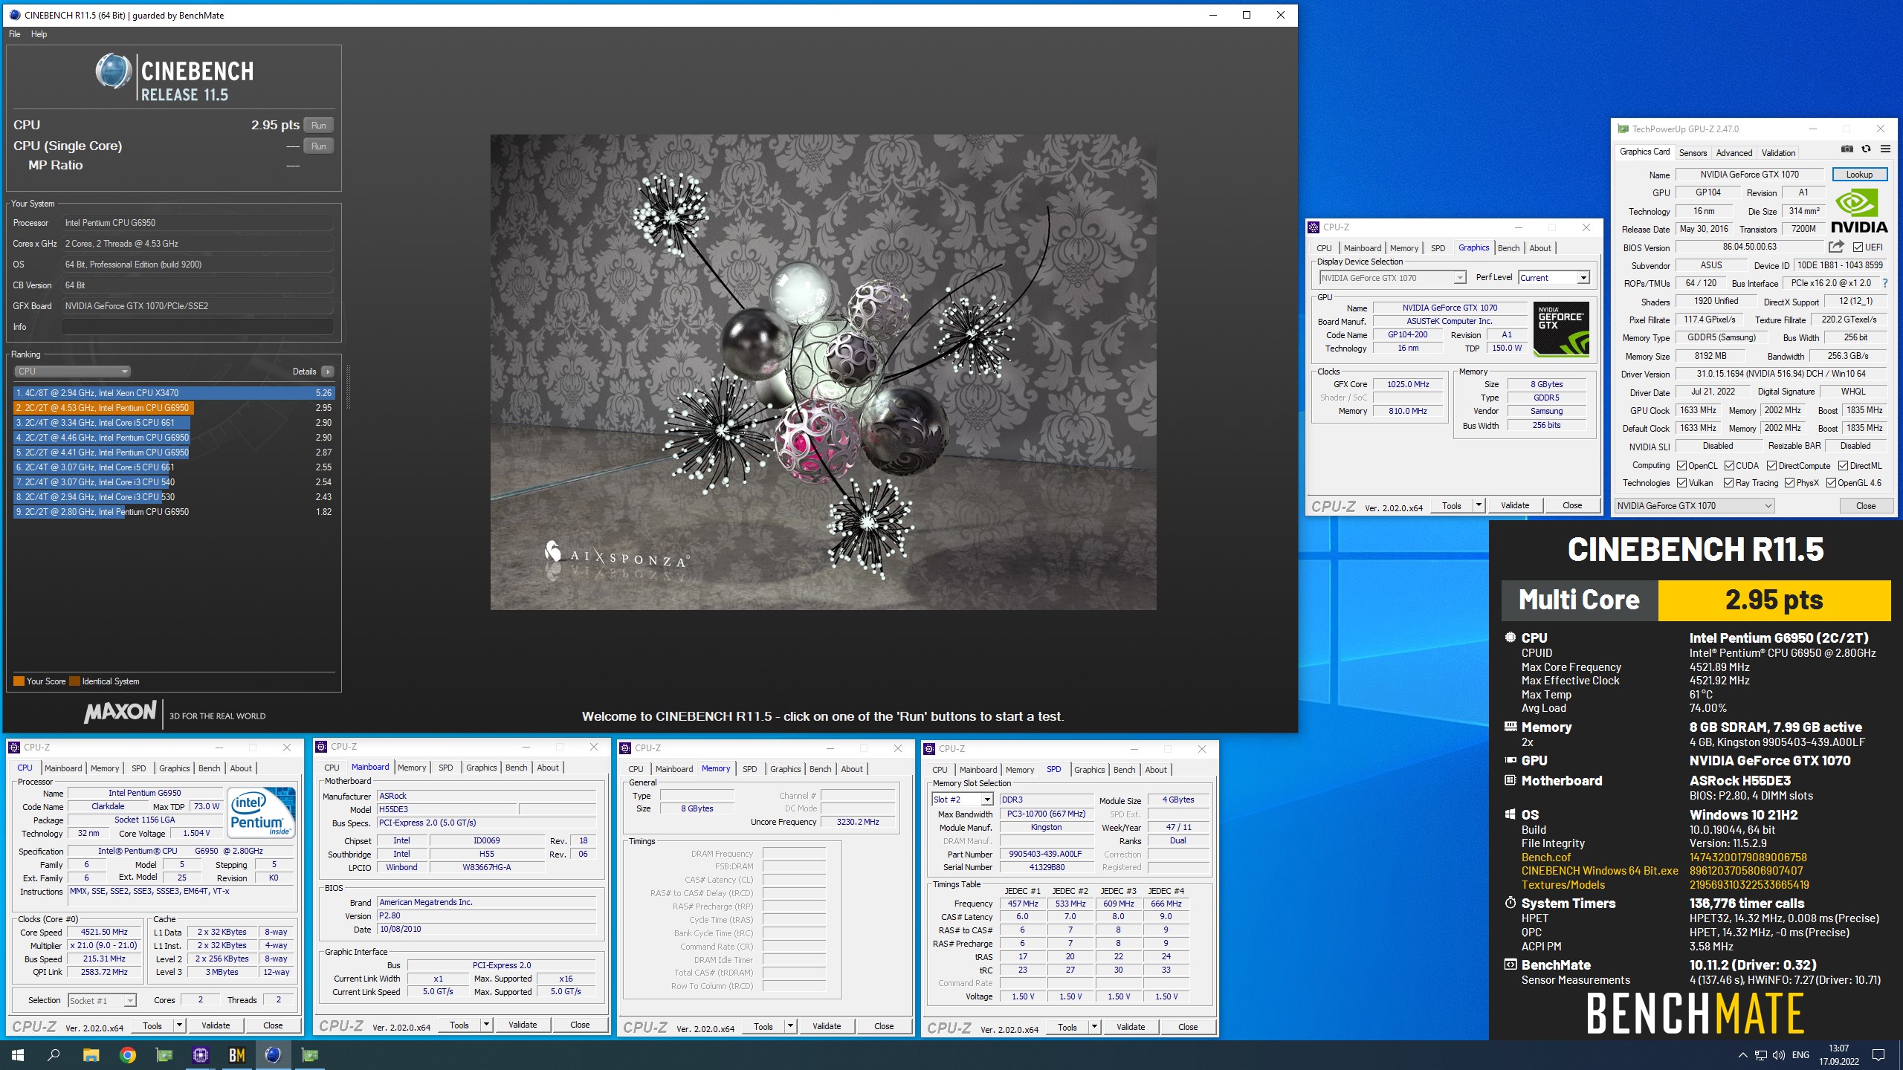Click the volume speaker tray icon
Viewport: 1903px width, 1070px height.
pyautogui.click(x=1779, y=1055)
